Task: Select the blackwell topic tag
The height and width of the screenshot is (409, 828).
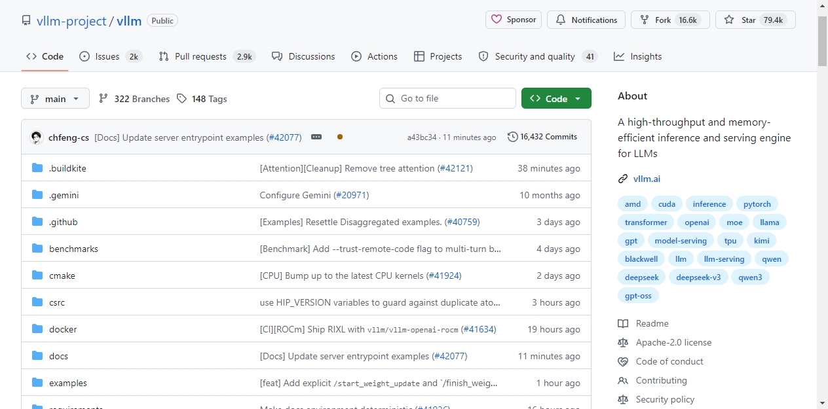Action: [641, 258]
